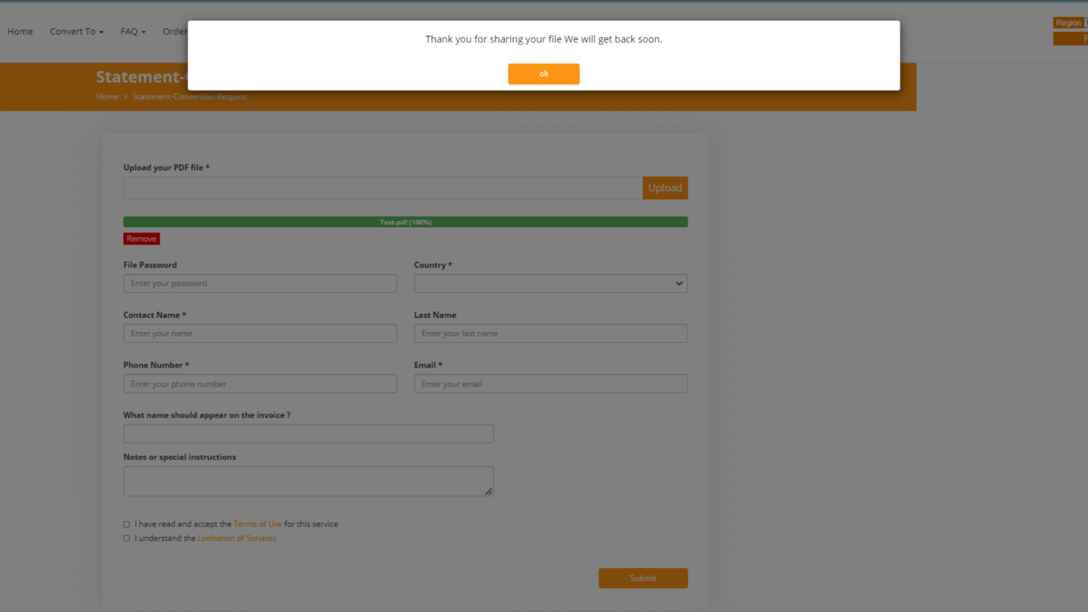Click the Region button at top right
This screenshot has width=1088, height=612.
(x=1069, y=22)
